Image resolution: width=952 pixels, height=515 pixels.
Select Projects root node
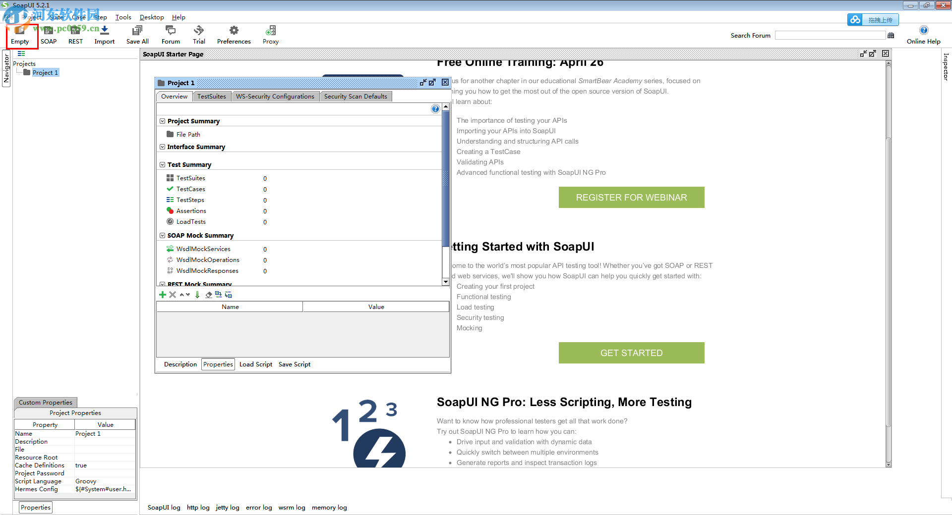(x=24, y=63)
